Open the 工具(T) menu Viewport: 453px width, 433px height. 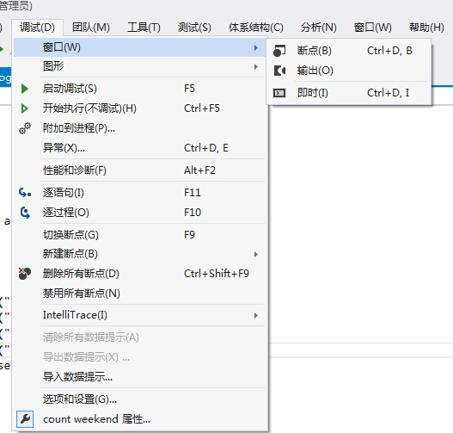(144, 28)
